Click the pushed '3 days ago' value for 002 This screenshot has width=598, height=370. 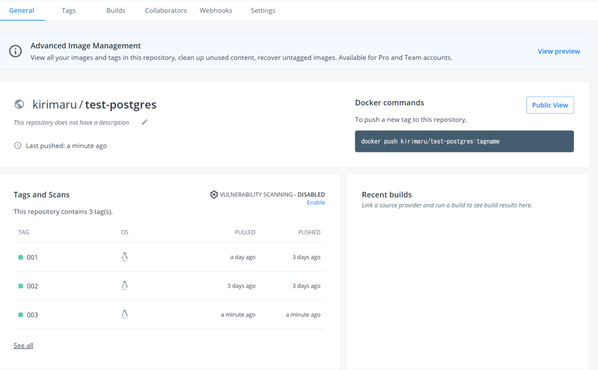point(306,286)
